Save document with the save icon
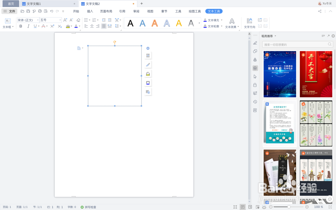 coord(28,11)
